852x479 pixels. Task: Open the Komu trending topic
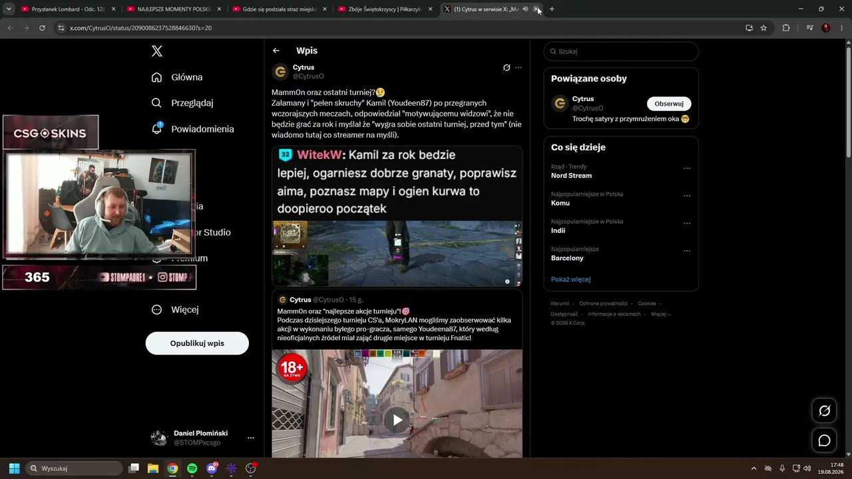point(560,203)
